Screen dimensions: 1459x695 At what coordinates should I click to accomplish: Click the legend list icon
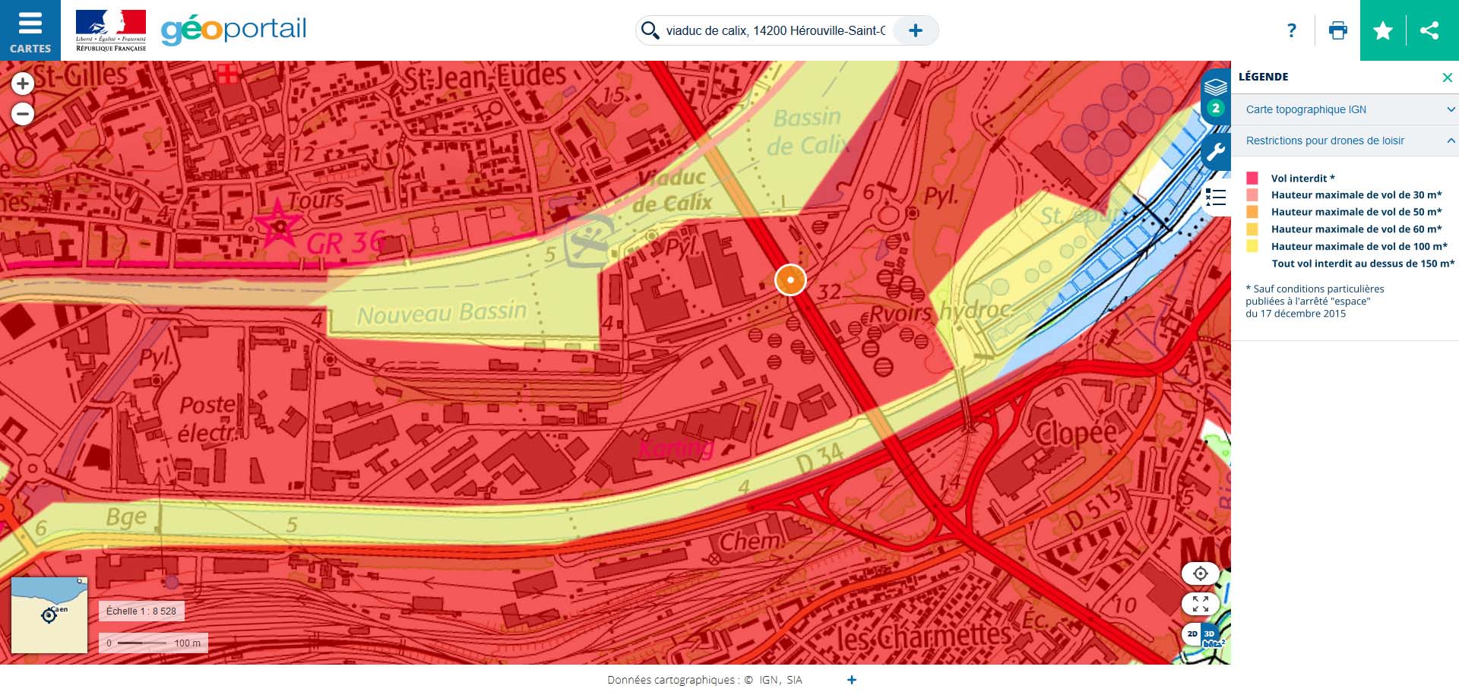[1216, 198]
